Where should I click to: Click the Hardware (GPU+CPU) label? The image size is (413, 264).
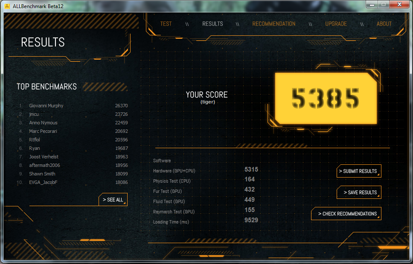click(x=174, y=171)
